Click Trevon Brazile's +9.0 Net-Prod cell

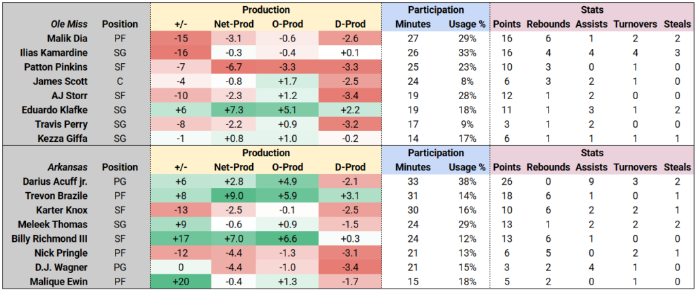tap(232, 196)
